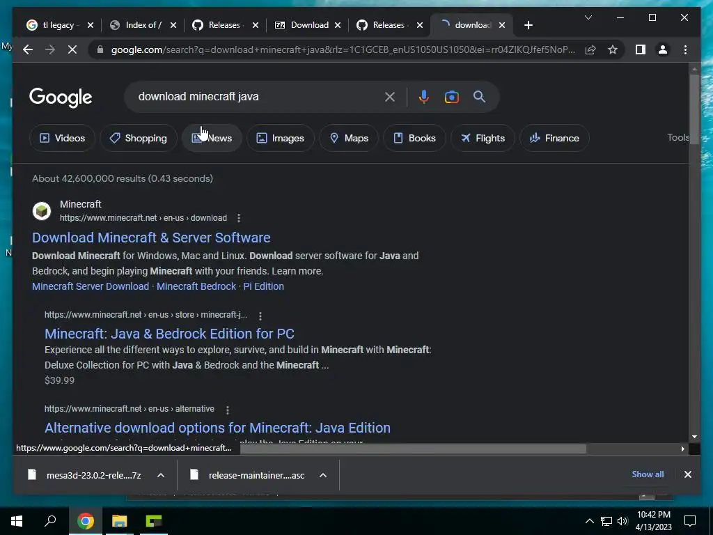Filter results by News
Screen dimensions: 713x535
212,138
